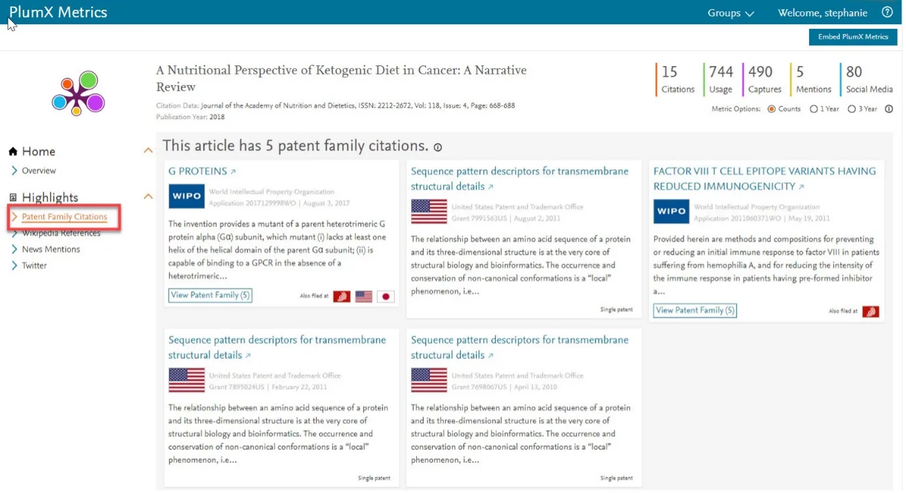This screenshot has width=906, height=493.
Task: Click the WIPO badge on the FACTOR VIII patent
Action: point(671,211)
